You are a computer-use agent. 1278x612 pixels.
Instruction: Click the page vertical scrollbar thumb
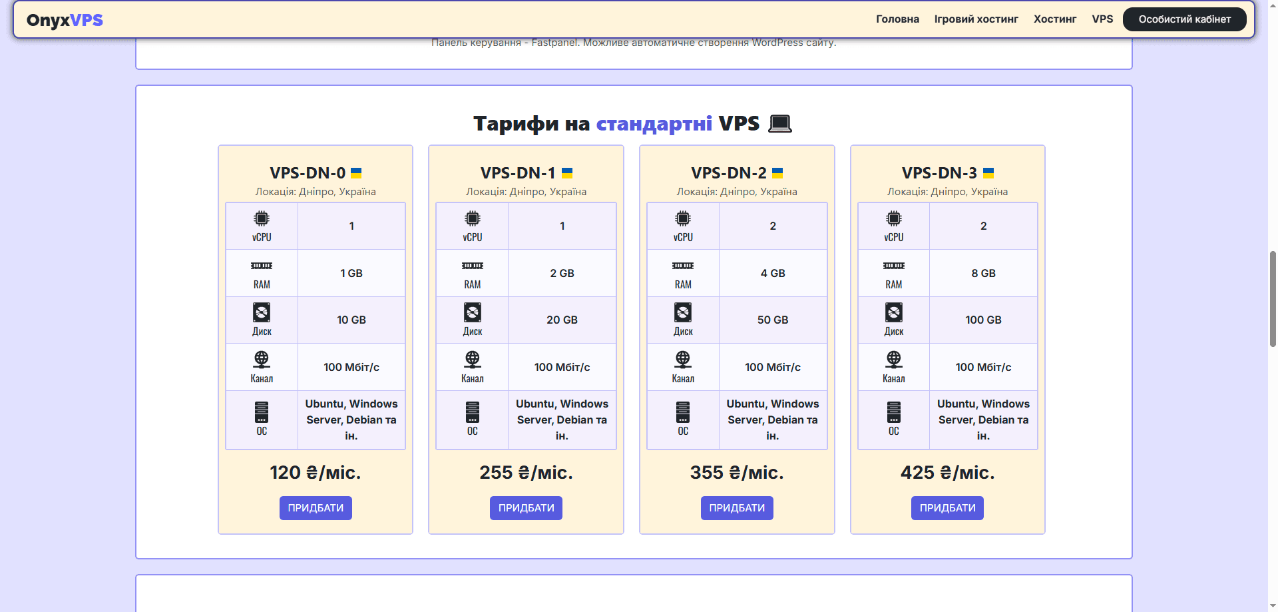tap(1273, 299)
